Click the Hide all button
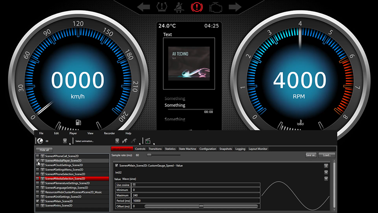This screenshot has width=378, height=213. click(44, 150)
